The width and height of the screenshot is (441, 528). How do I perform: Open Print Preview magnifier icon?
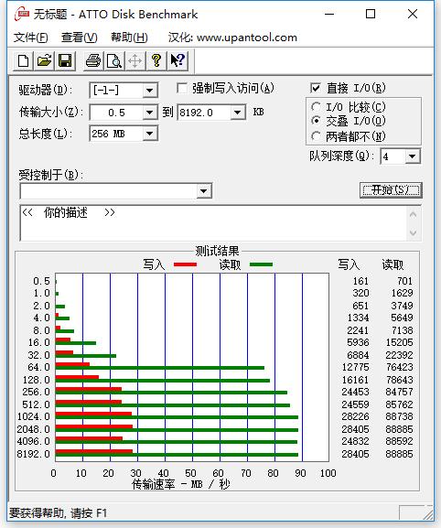point(114,61)
